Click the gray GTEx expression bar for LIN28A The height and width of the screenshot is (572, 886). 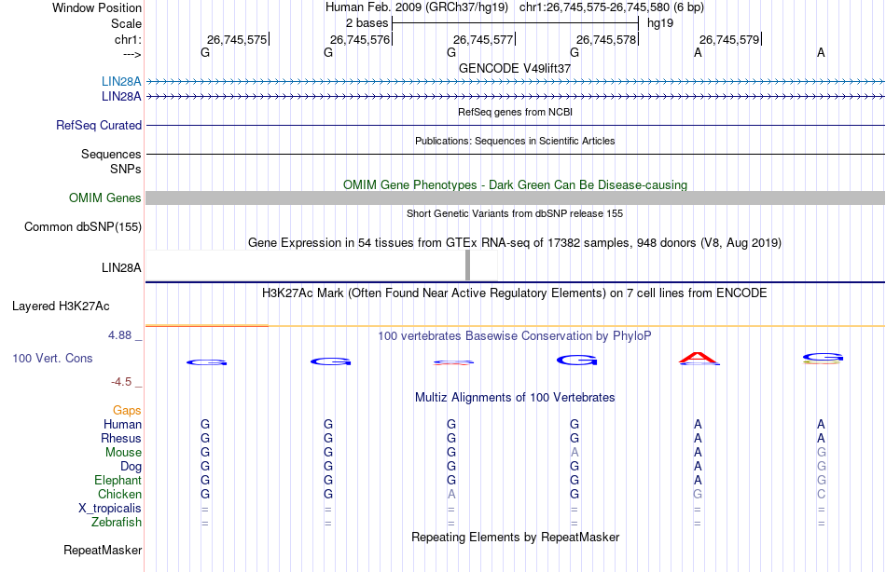pyautogui.click(x=467, y=266)
